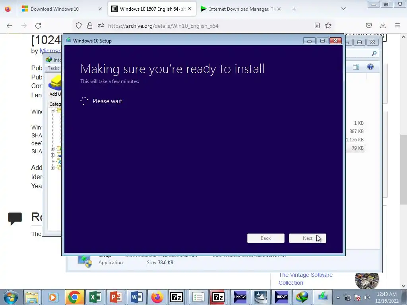The image size is (407, 305).
Task: Click the Next button in Windows 10 Setup
Action: 308,238
